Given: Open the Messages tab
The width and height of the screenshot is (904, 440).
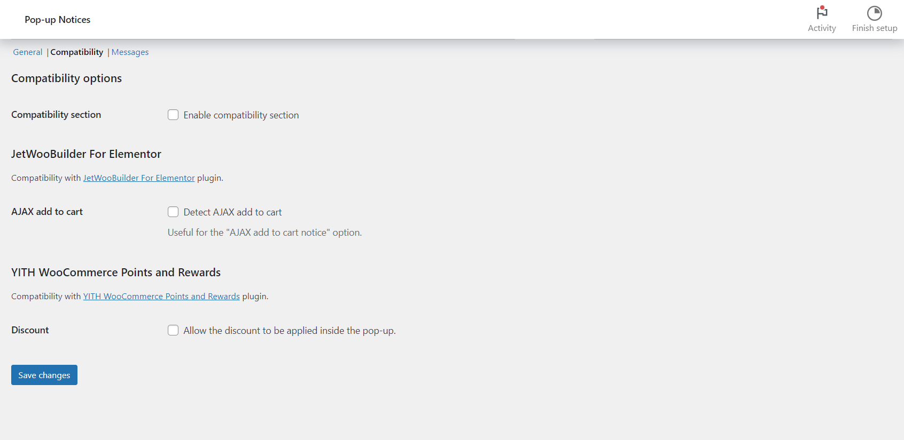Looking at the screenshot, I should pyautogui.click(x=130, y=52).
